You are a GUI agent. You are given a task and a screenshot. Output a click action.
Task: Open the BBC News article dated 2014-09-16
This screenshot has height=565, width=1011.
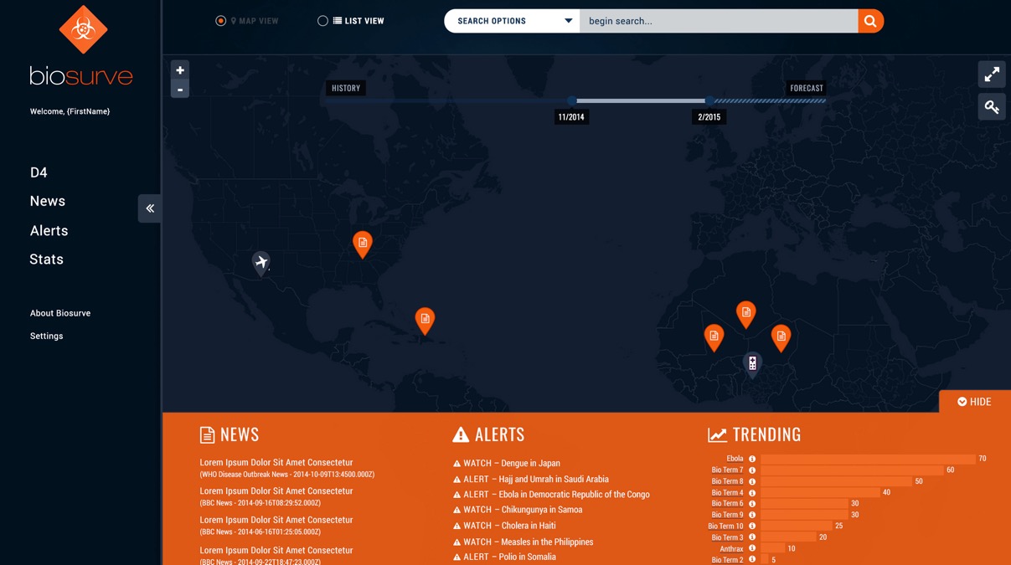pos(276,497)
